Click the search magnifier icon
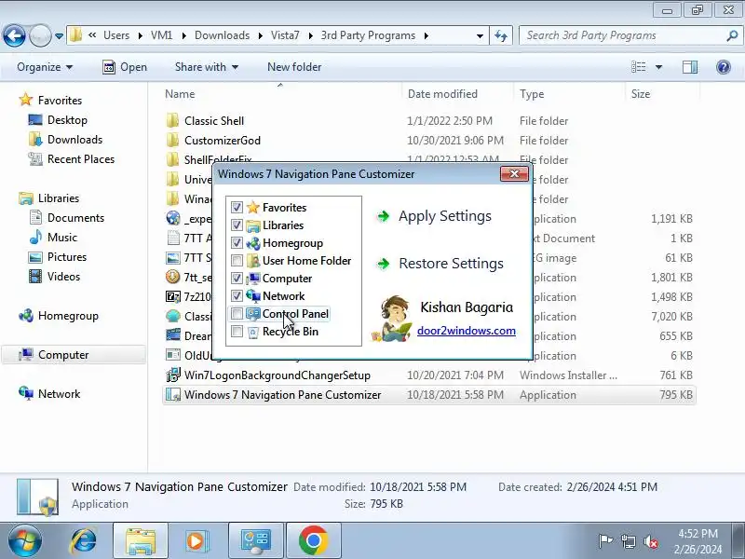Image resolution: width=745 pixels, height=559 pixels. pos(732,35)
